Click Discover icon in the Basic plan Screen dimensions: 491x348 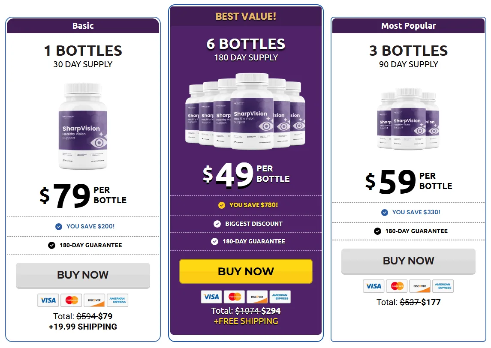(94, 300)
